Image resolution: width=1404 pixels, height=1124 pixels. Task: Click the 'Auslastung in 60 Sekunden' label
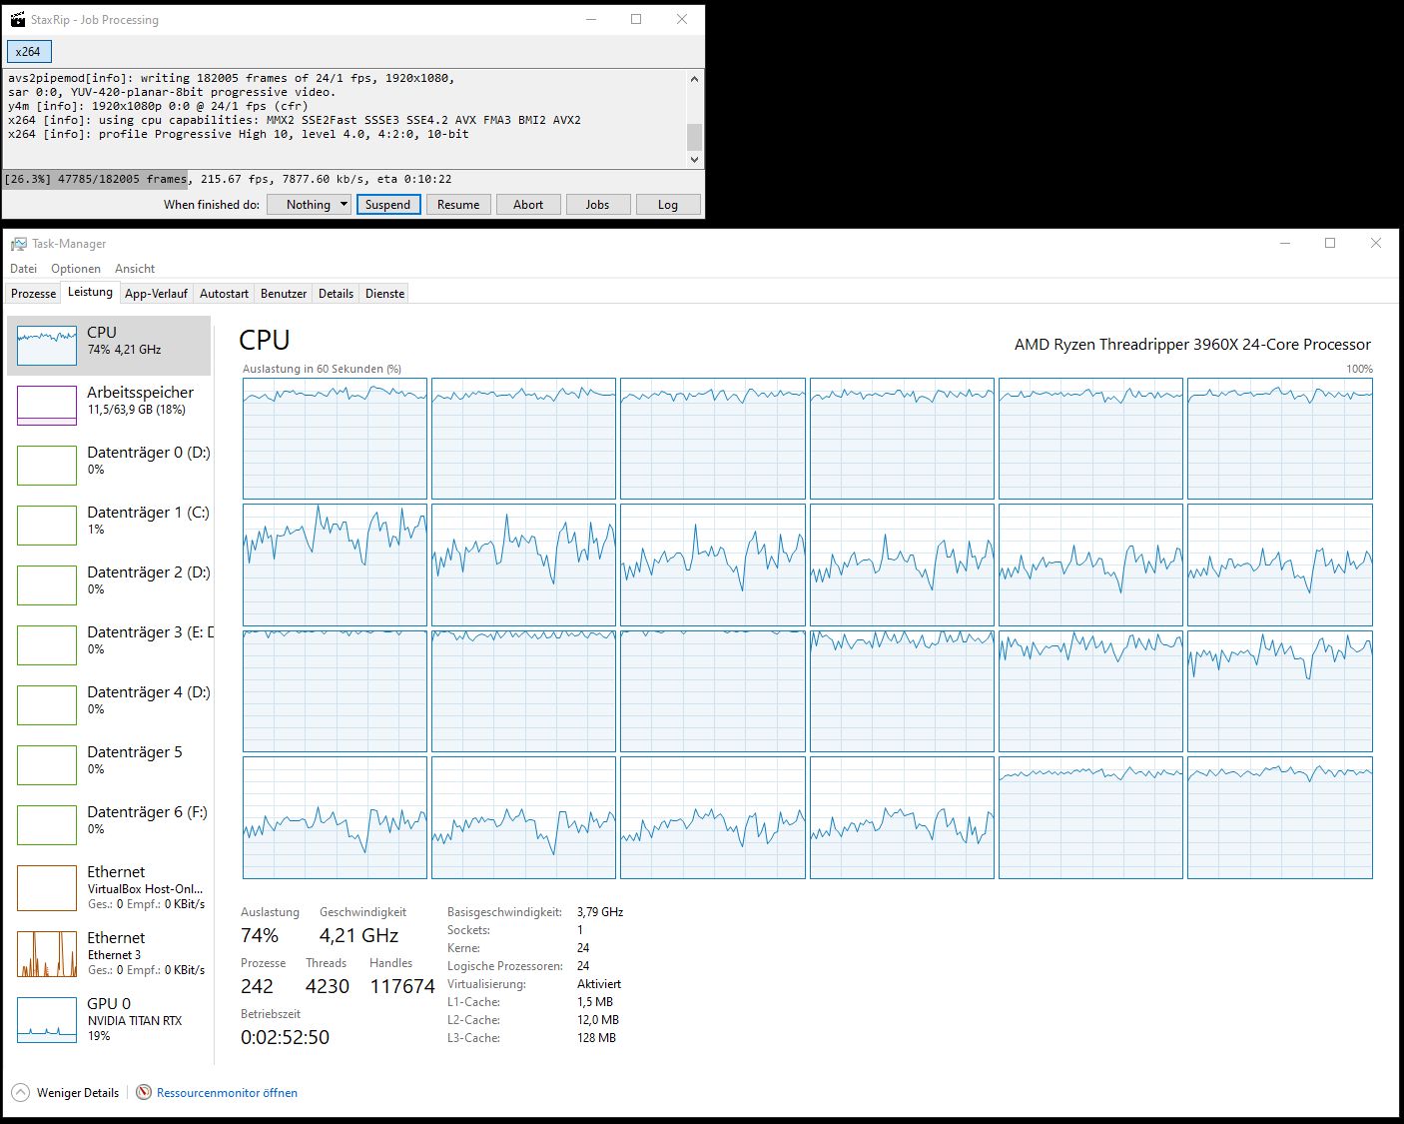point(322,369)
